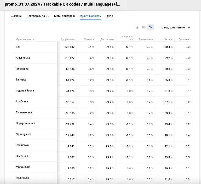The height and width of the screenshot is (184, 201).
Task: Click total sent value 838 632
Action: click(x=70, y=47)
